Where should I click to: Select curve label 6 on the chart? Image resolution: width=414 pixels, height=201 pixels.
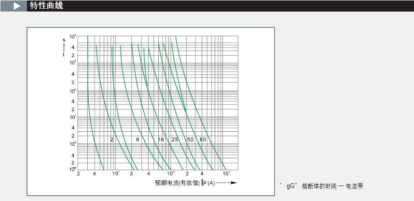138,139
